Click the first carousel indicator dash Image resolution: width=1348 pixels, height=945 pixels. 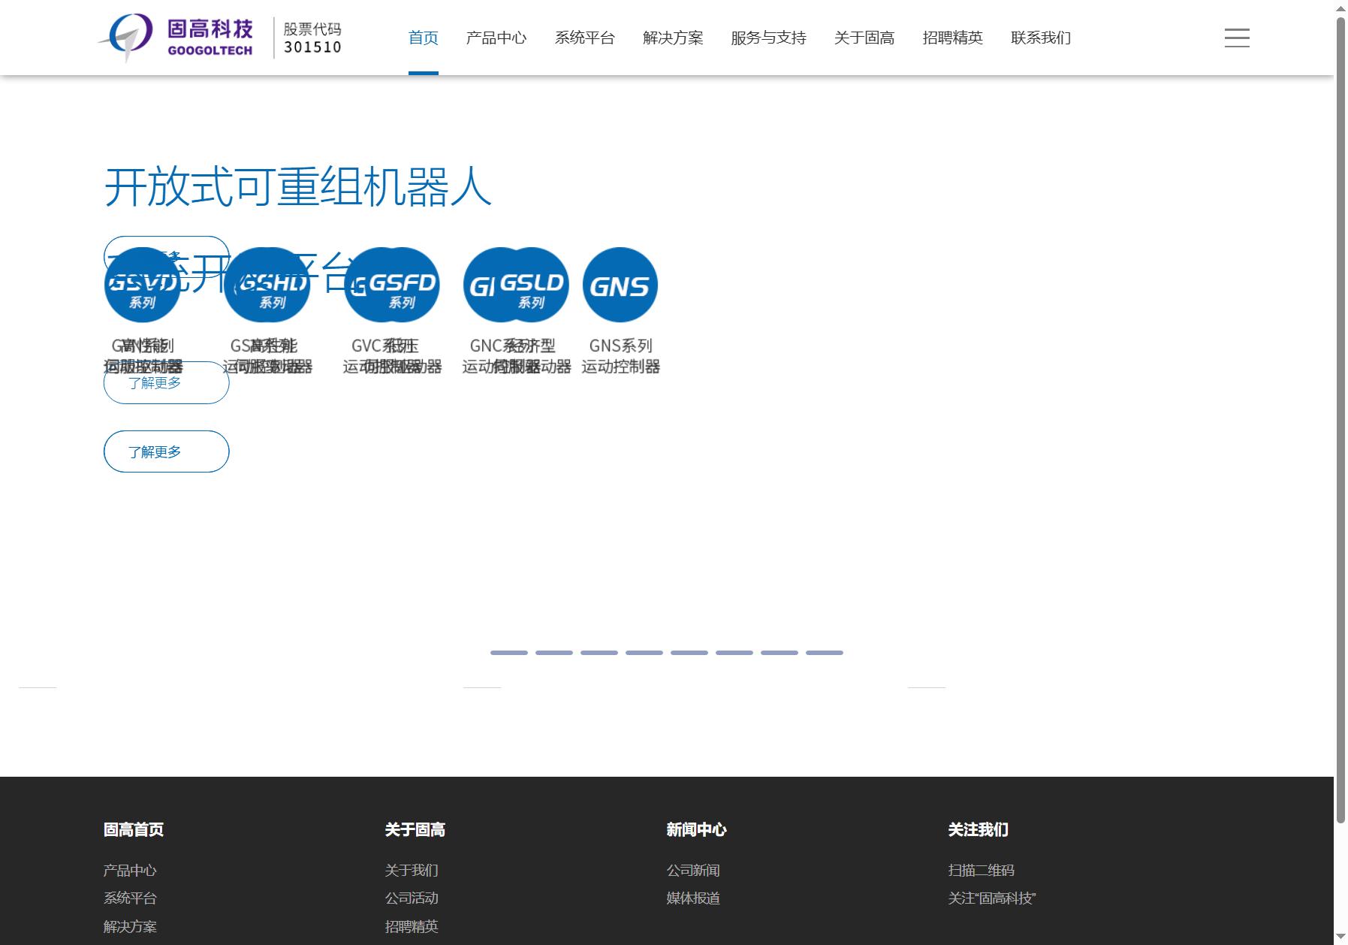509,653
